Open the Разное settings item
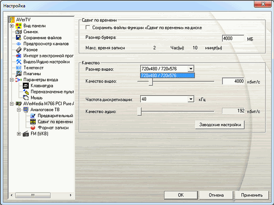Screen dimensions: 274x205 (x=31, y=50)
